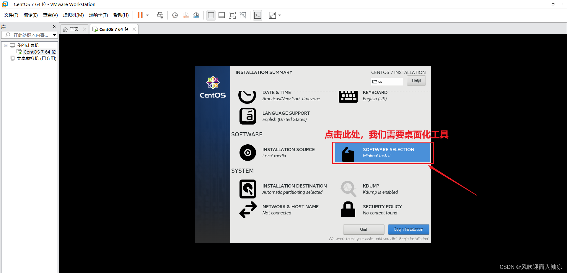Click the Help! button in installer

(416, 80)
